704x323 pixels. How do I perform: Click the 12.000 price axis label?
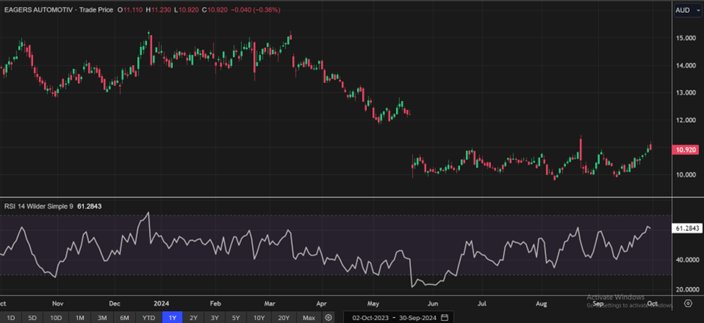[687, 120]
